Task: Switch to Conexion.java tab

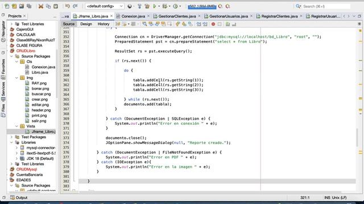Action: tap(133, 16)
